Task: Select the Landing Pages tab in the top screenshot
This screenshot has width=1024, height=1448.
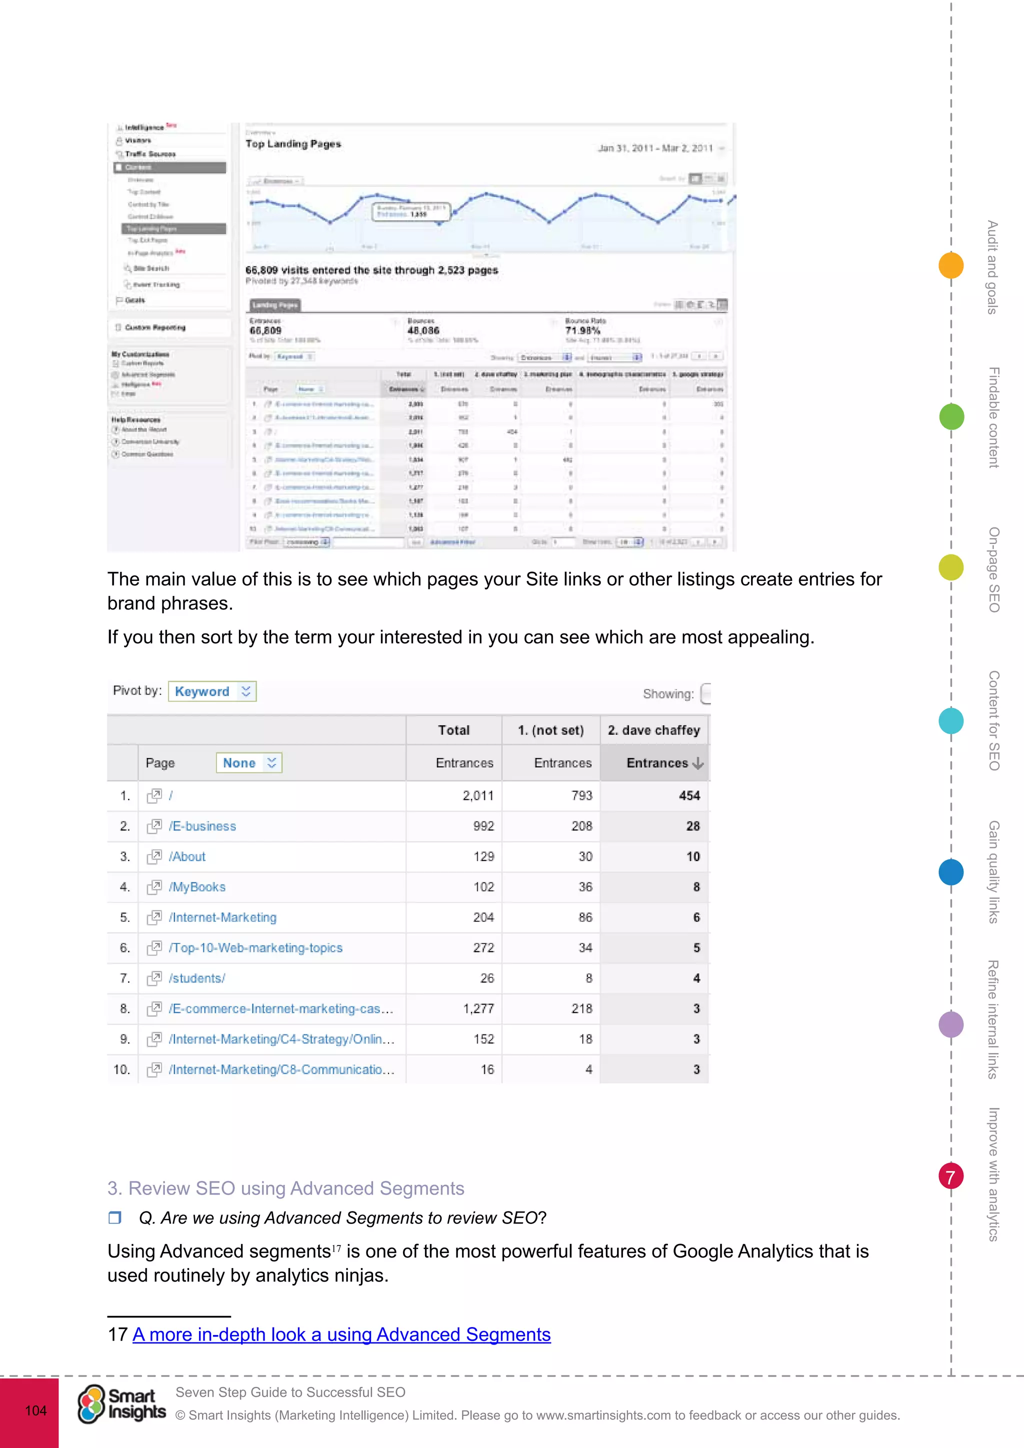Action: click(x=274, y=305)
